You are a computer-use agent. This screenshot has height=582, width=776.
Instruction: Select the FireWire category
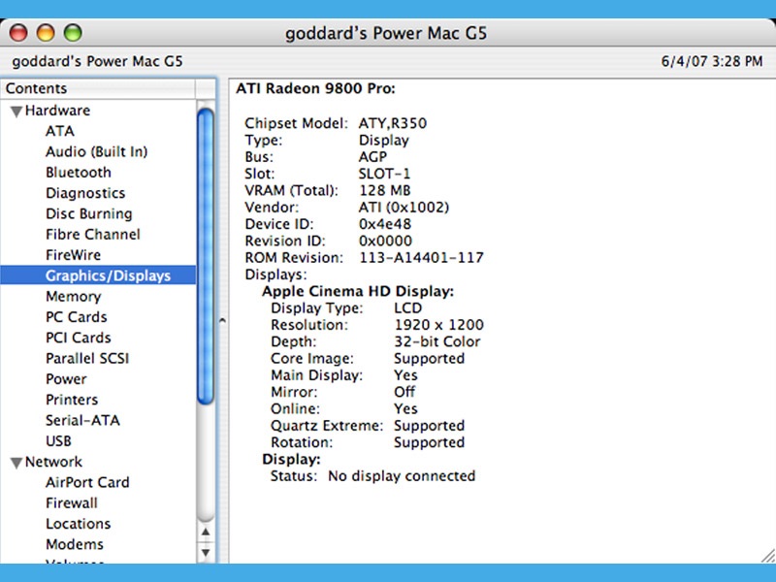tap(73, 255)
